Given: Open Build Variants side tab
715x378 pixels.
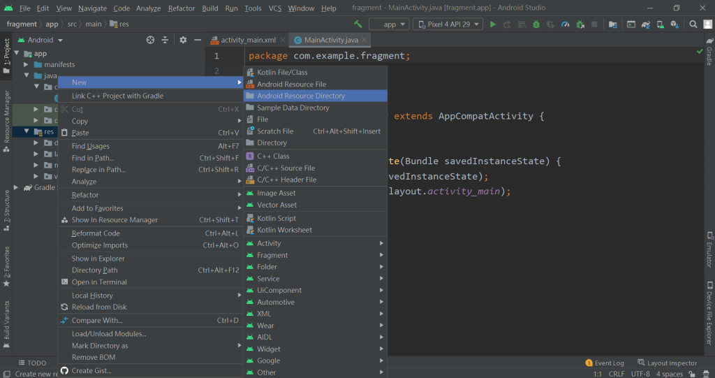Looking at the screenshot, I should pos(6,325).
